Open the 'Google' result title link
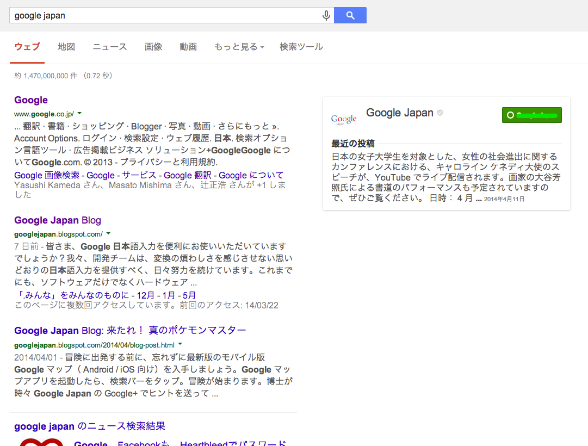The height and width of the screenshot is (446, 588). [x=31, y=100]
